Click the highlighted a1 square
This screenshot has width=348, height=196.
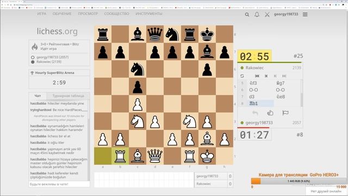pos(103,156)
